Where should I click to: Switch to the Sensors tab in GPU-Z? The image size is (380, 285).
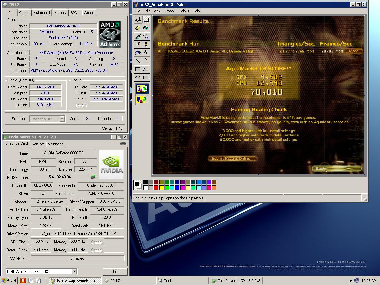tap(38, 144)
